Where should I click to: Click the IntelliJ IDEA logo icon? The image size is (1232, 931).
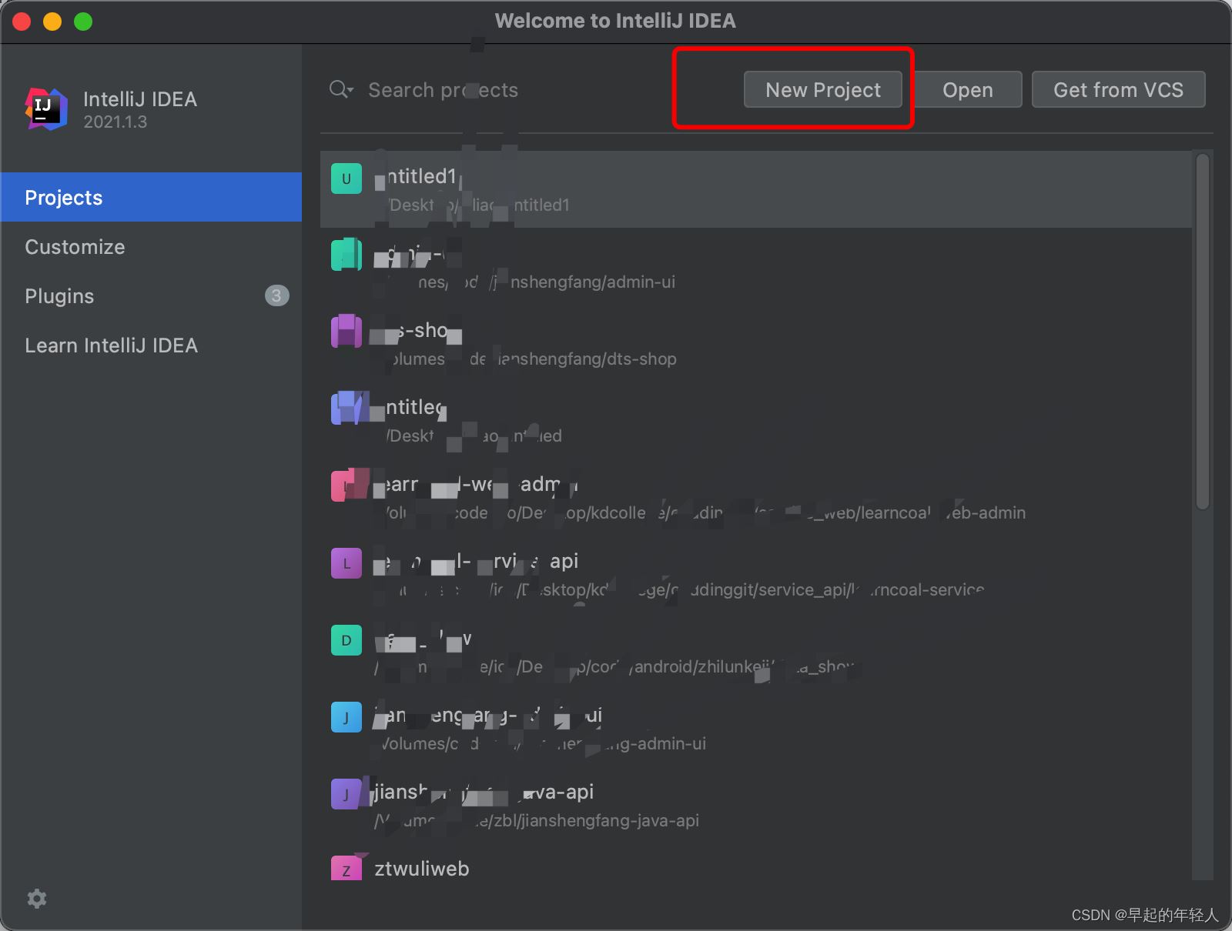(46, 108)
